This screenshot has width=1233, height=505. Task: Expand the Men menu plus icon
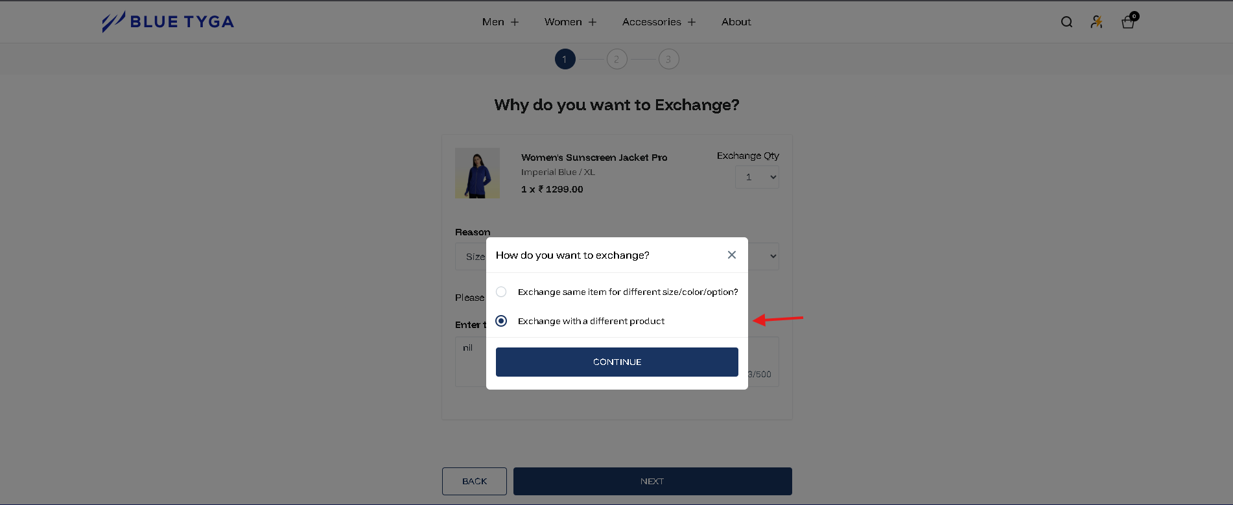515,22
